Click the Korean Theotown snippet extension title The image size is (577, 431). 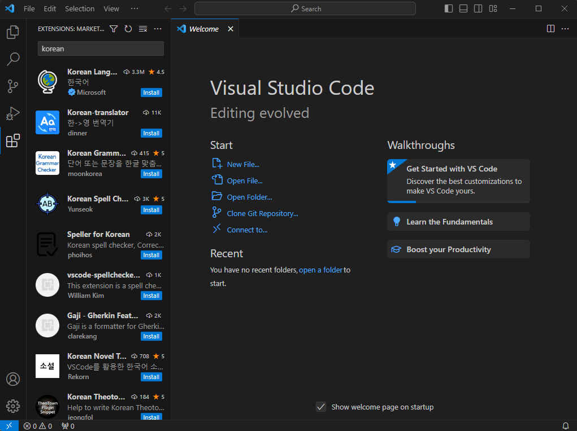96,397
